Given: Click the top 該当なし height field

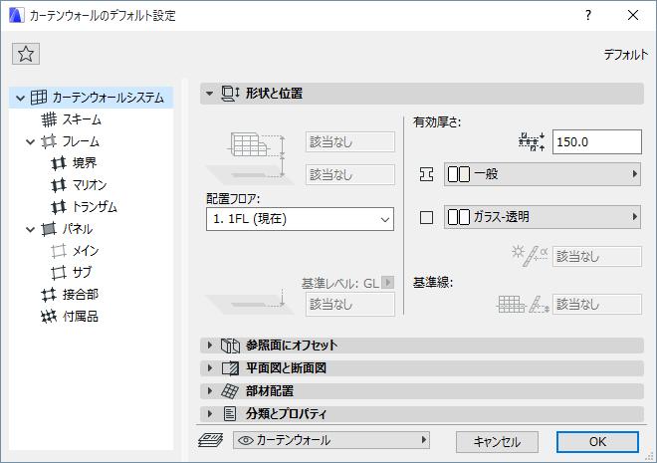Looking at the screenshot, I should pos(350,142).
